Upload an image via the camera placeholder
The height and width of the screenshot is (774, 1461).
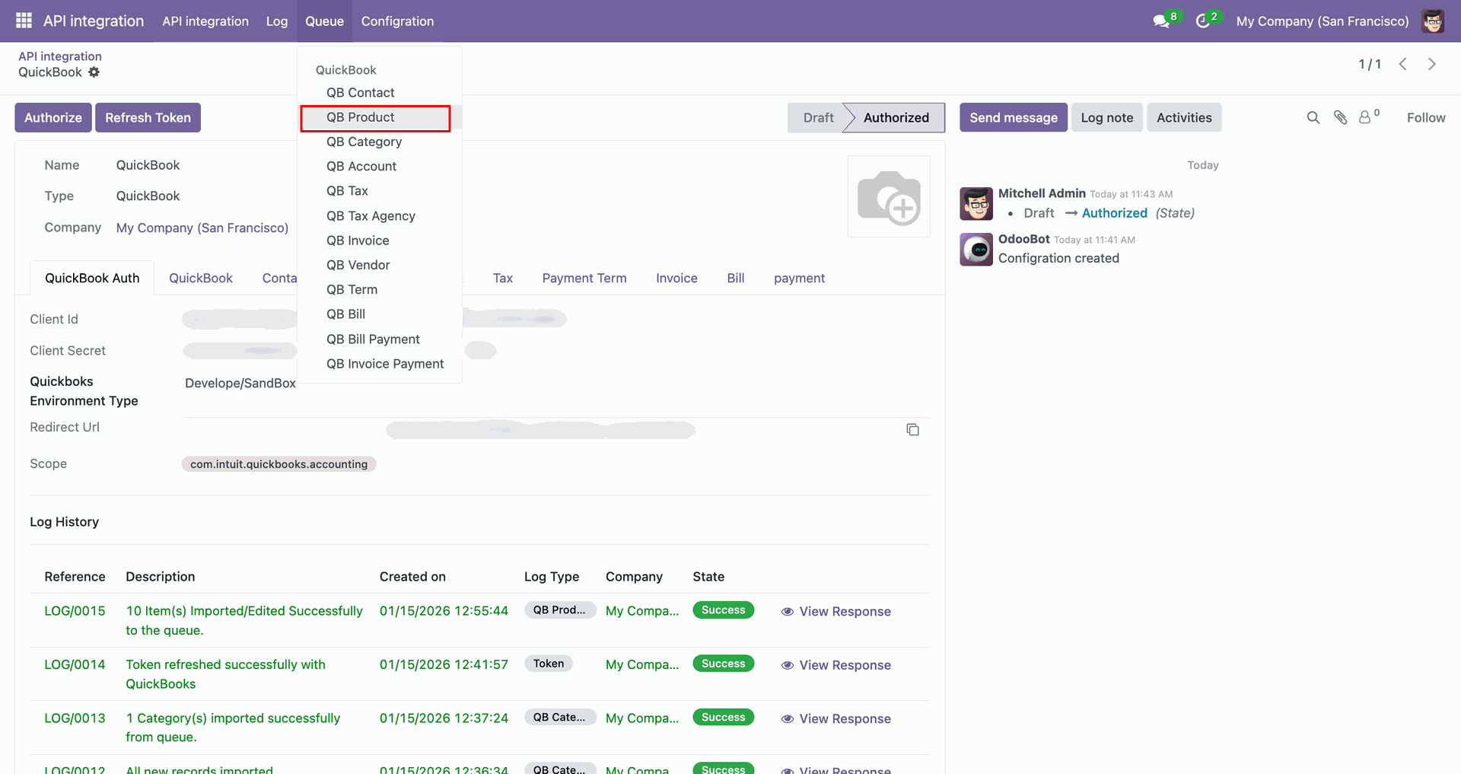(x=889, y=196)
